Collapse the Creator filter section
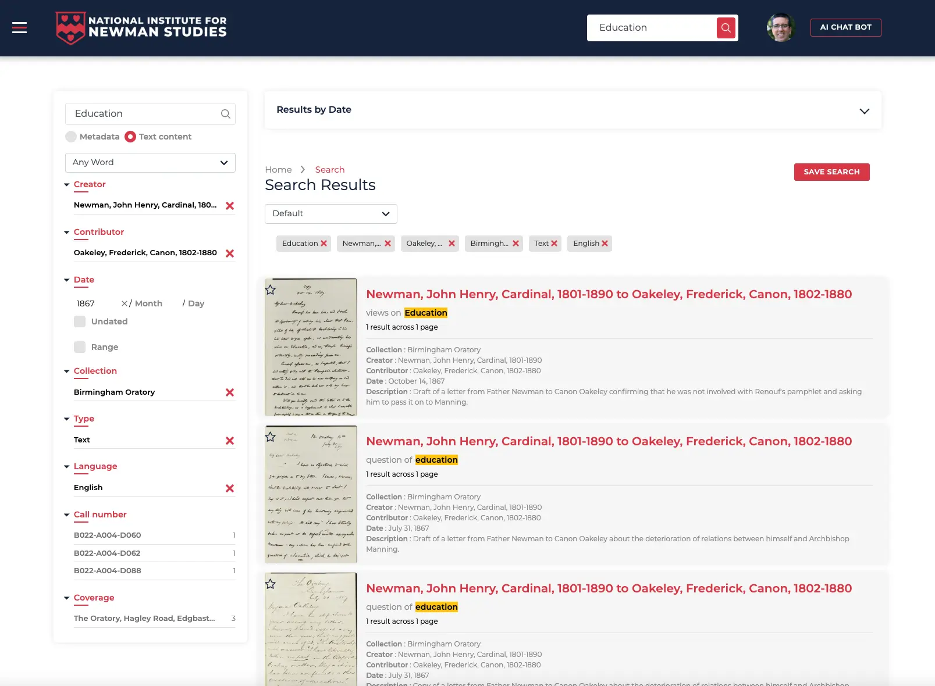 tap(67, 184)
